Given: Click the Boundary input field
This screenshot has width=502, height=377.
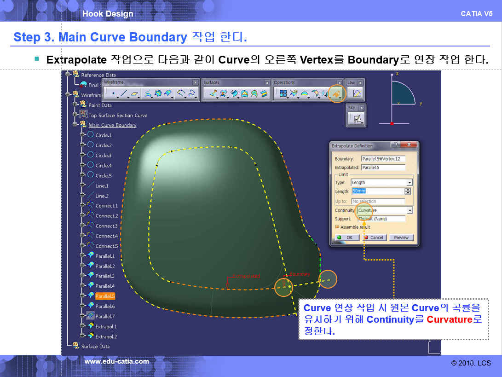Looking at the screenshot, I should pos(382,159).
